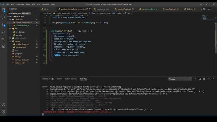Open the .gitignore file
The width and height of the screenshot is (217, 122).
click(x=19, y=54)
